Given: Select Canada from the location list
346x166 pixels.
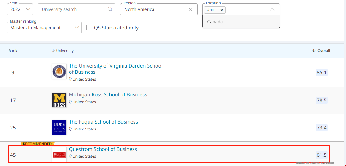Looking at the screenshot, I should (241, 22).
